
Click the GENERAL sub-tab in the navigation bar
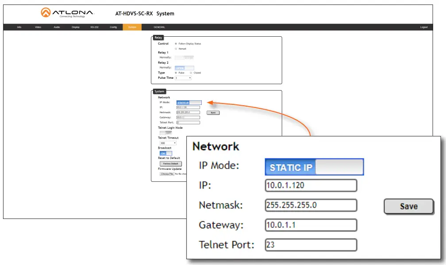tap(159, 27)
